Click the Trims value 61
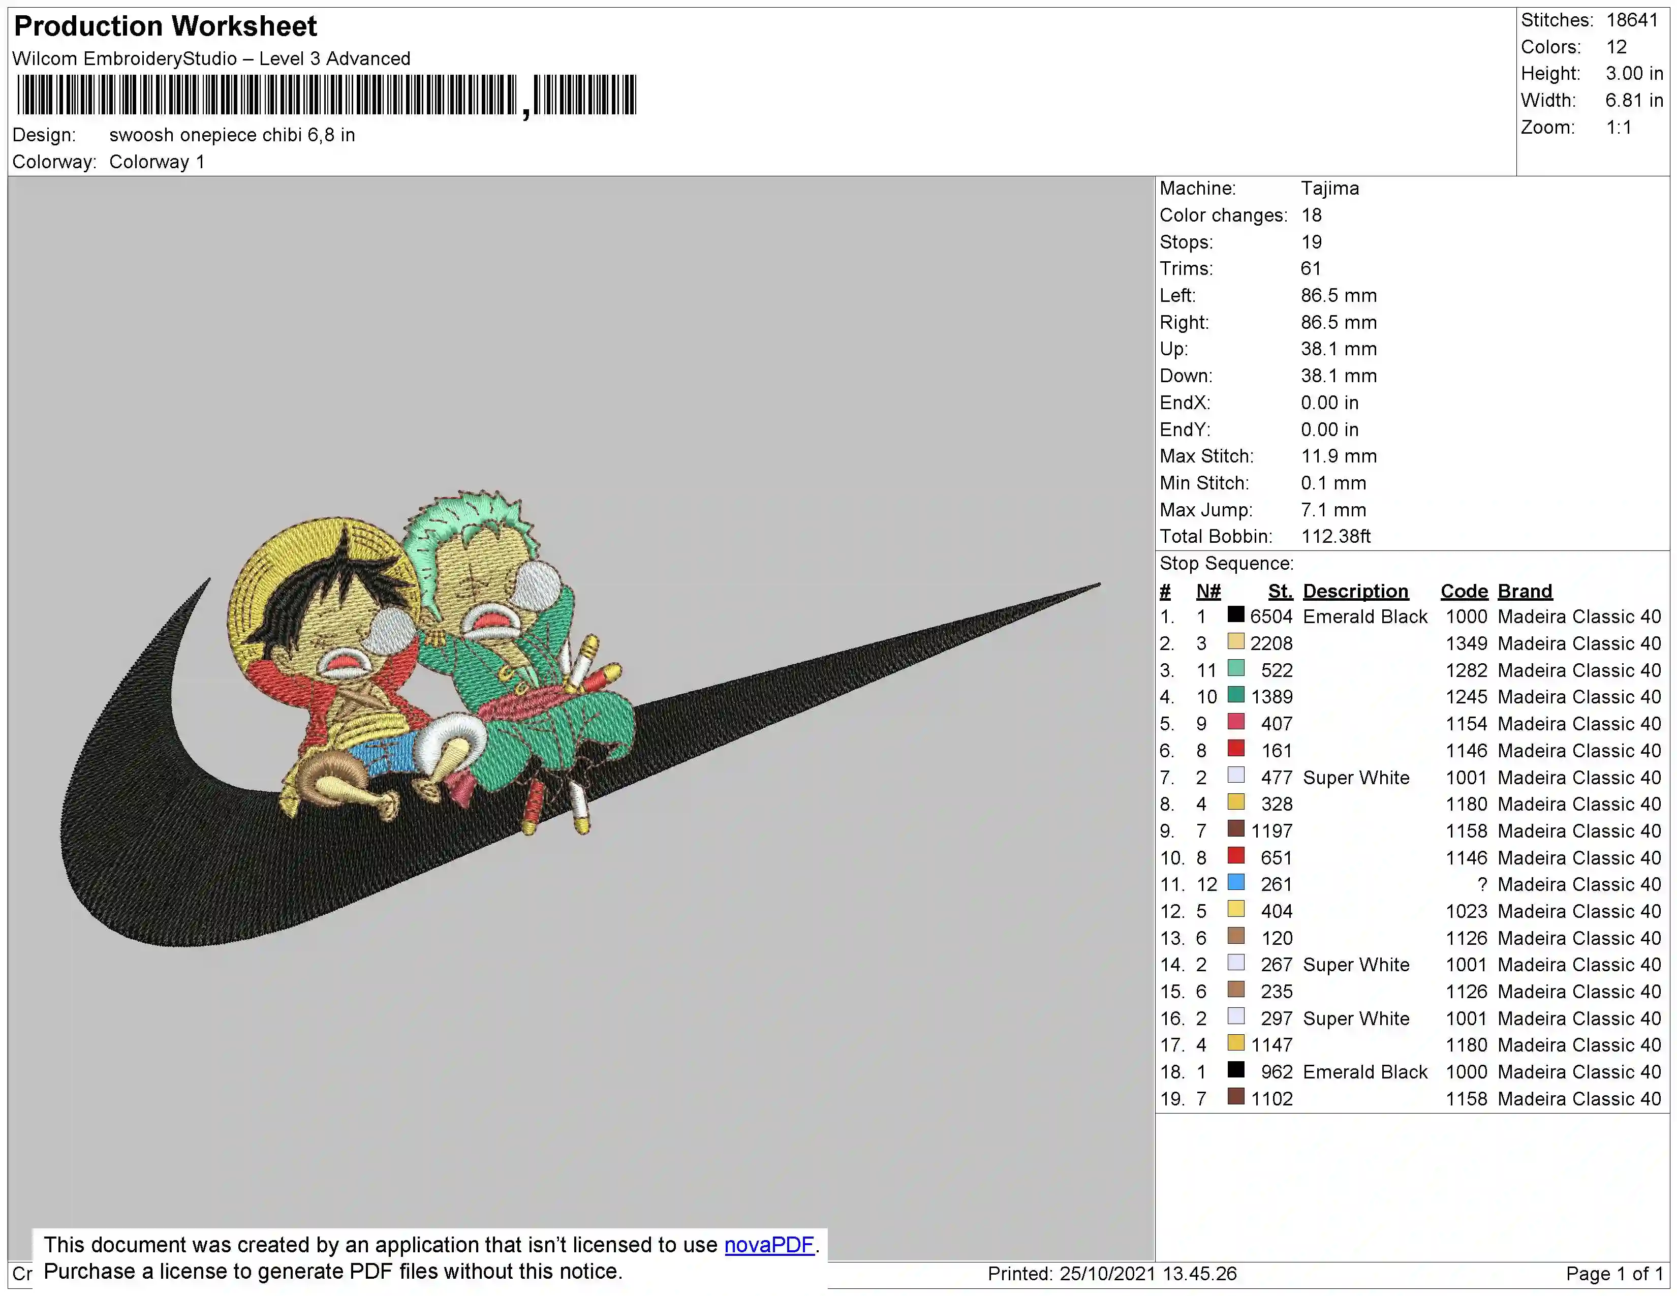The height and width of the screenshot is (1296, 1677). (x=1311, y=269)
